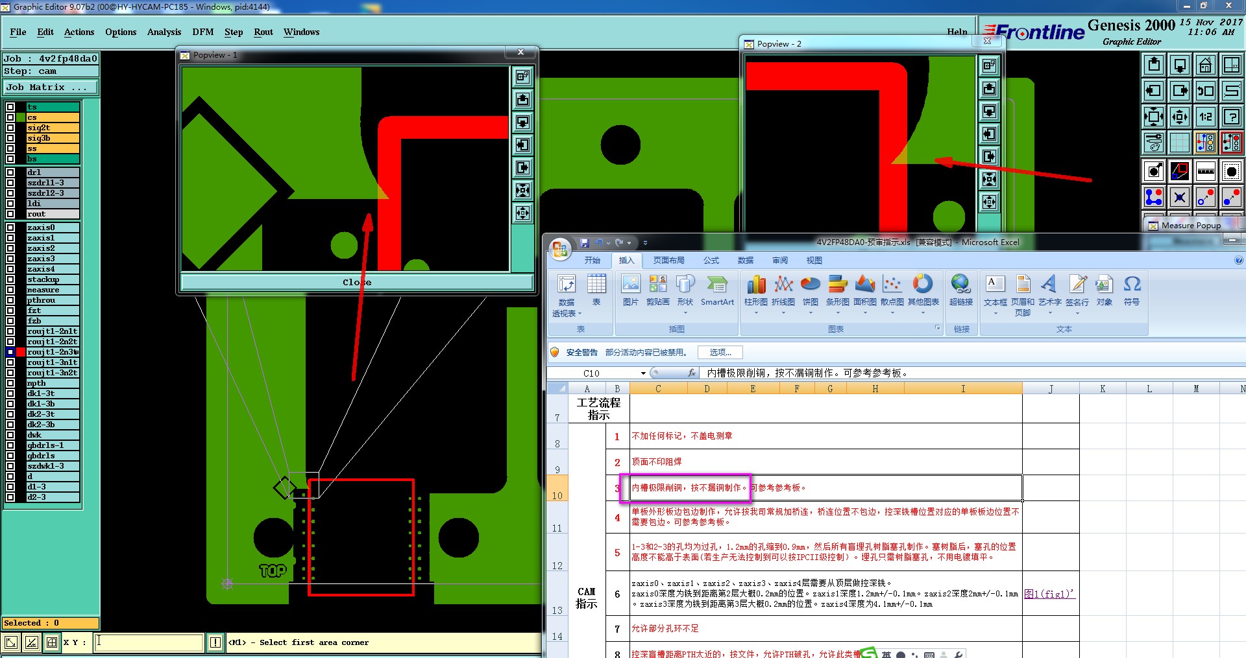Screen dimensions: 1246x658
Task: Click the connected blue dots net icon
Action: pyautogui.click(x=1154, y=197)
